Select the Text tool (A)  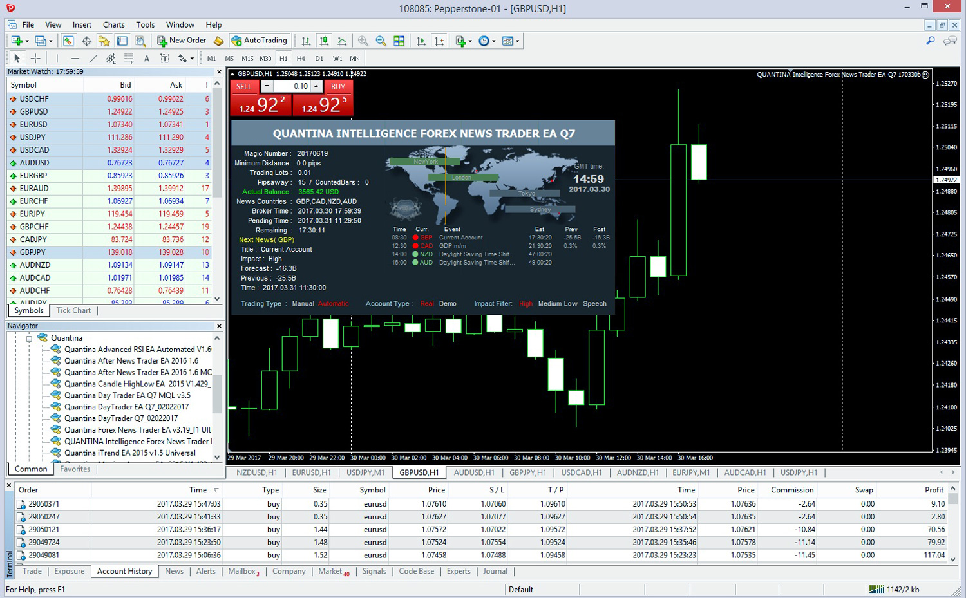(147, 58)
